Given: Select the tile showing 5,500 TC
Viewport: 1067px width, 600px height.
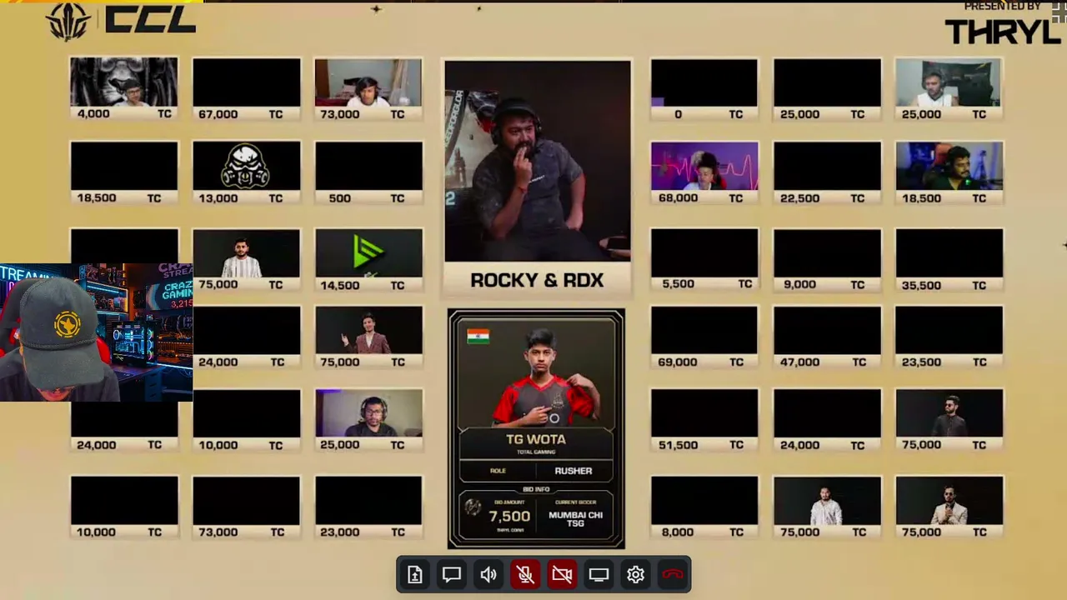Looking at the screenshot, I should [704, 260].
